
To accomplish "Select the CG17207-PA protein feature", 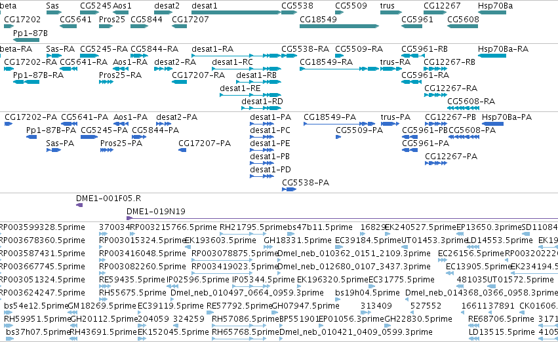I will (x=182, y=150).
